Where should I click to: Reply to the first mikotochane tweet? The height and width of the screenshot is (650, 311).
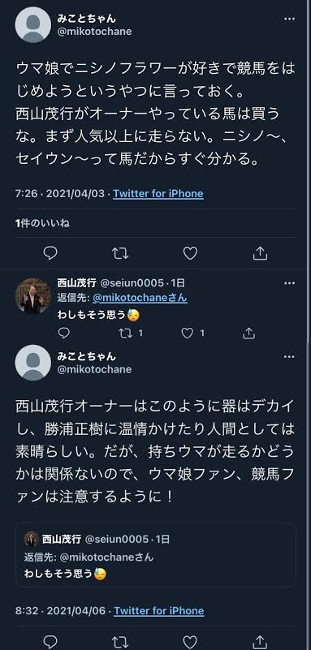50,253
